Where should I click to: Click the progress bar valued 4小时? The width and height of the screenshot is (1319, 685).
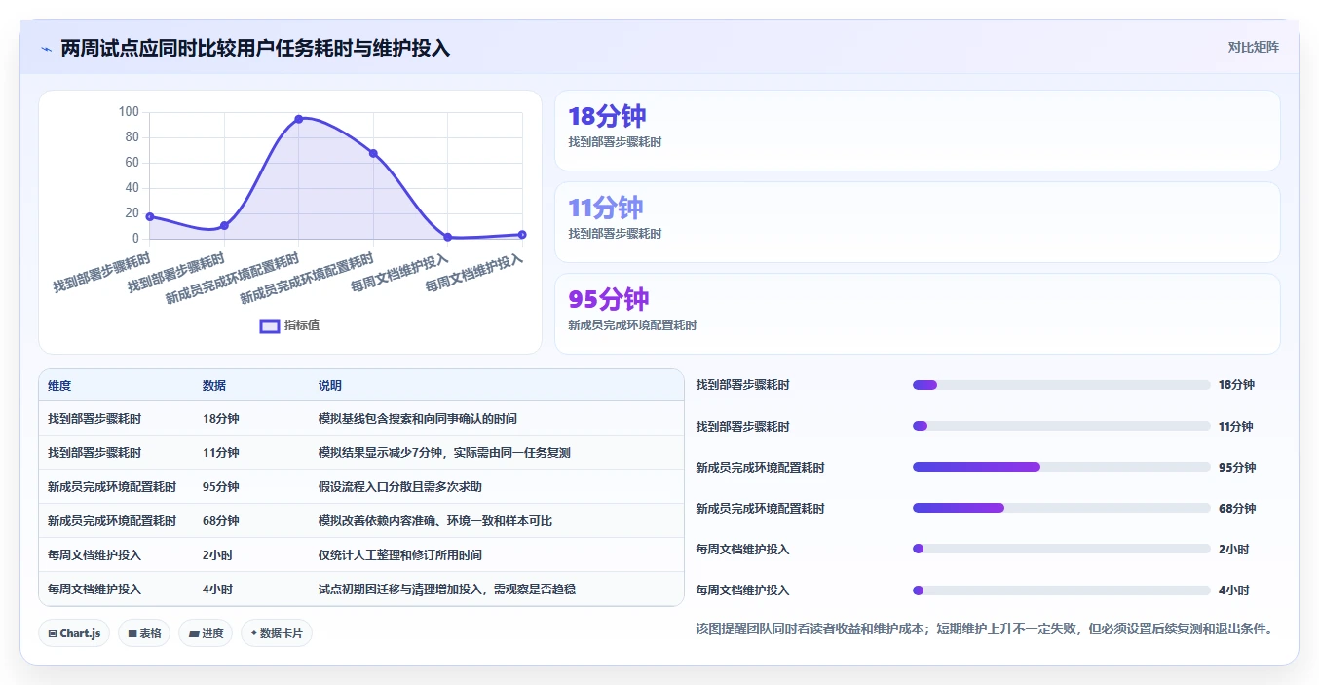[x=1061, y=590]
